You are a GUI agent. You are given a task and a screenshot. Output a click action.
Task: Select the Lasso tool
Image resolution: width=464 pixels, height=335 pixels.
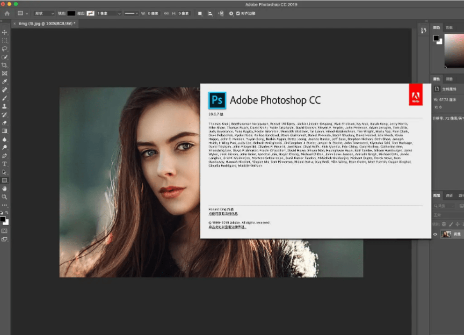[x=4, y=49]
